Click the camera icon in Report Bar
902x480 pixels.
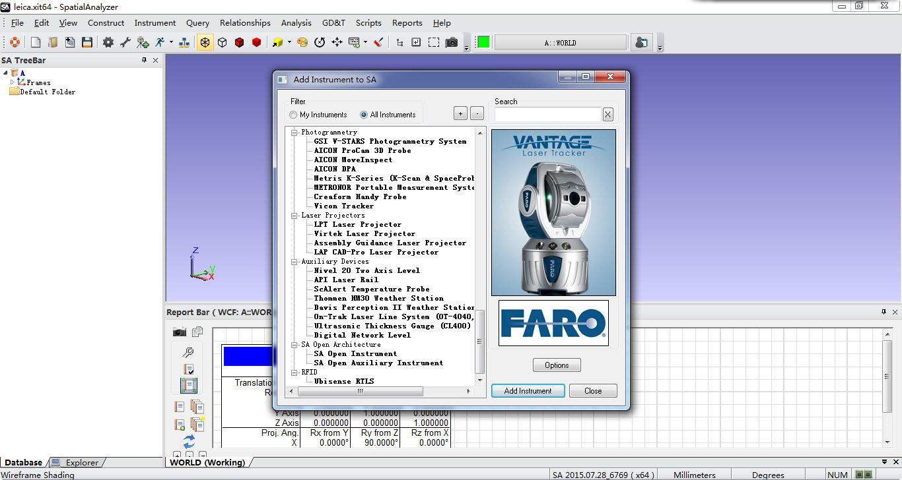(179, 331)
